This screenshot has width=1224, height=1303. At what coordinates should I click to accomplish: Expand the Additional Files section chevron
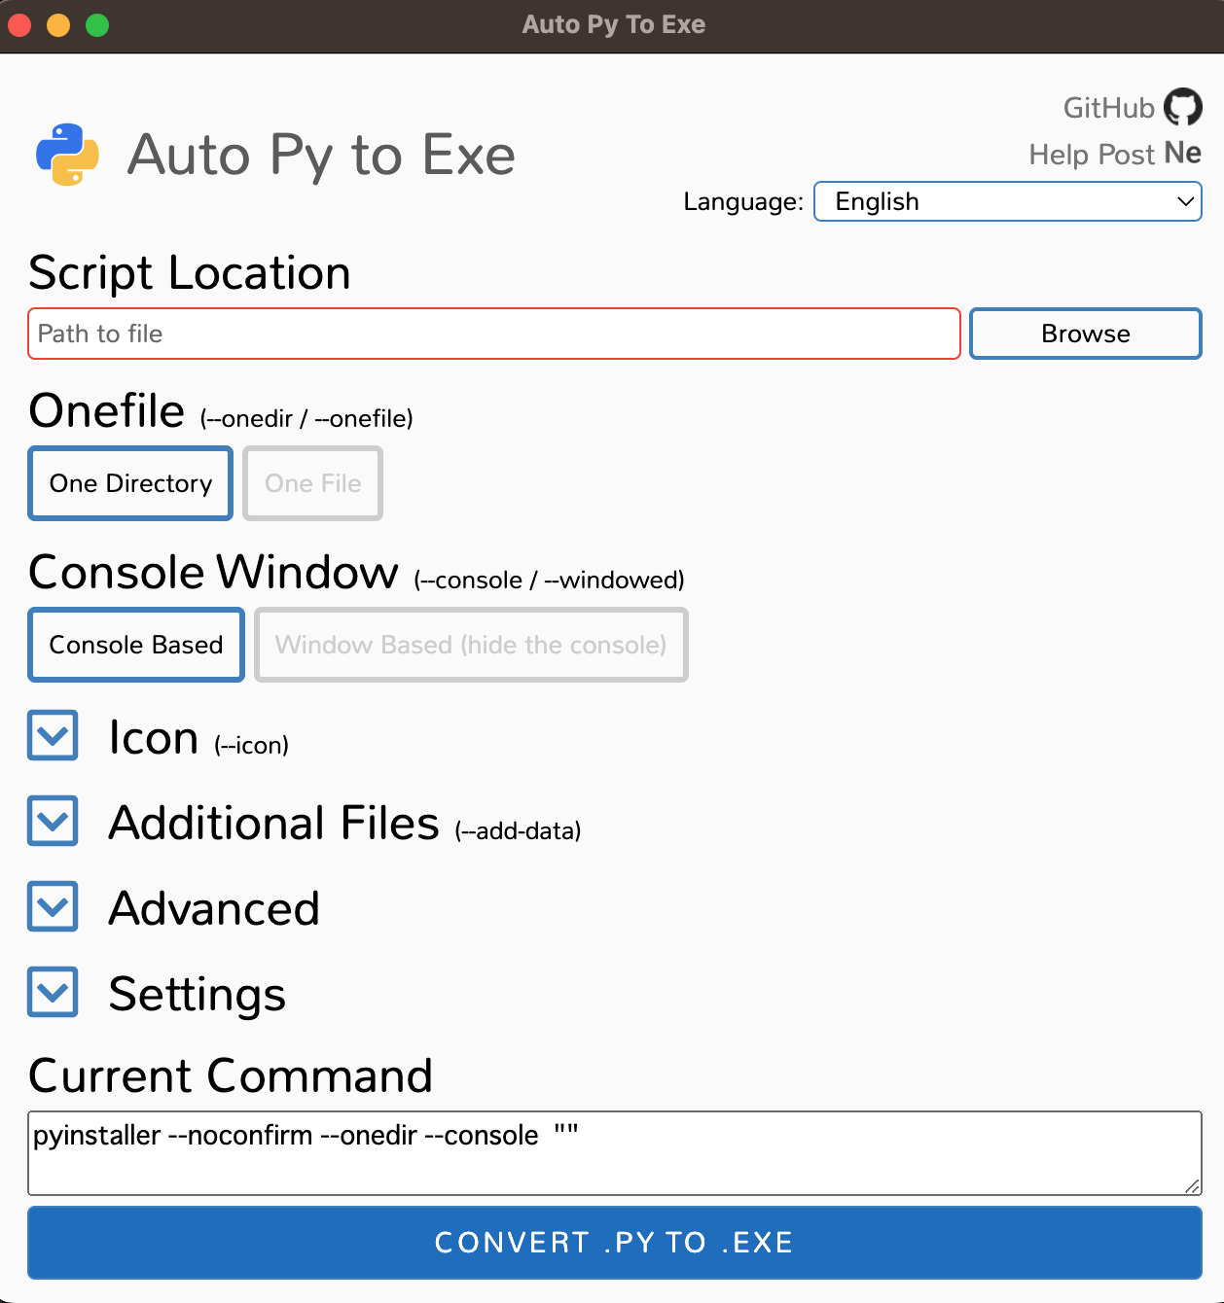click(x=53, y=822)
